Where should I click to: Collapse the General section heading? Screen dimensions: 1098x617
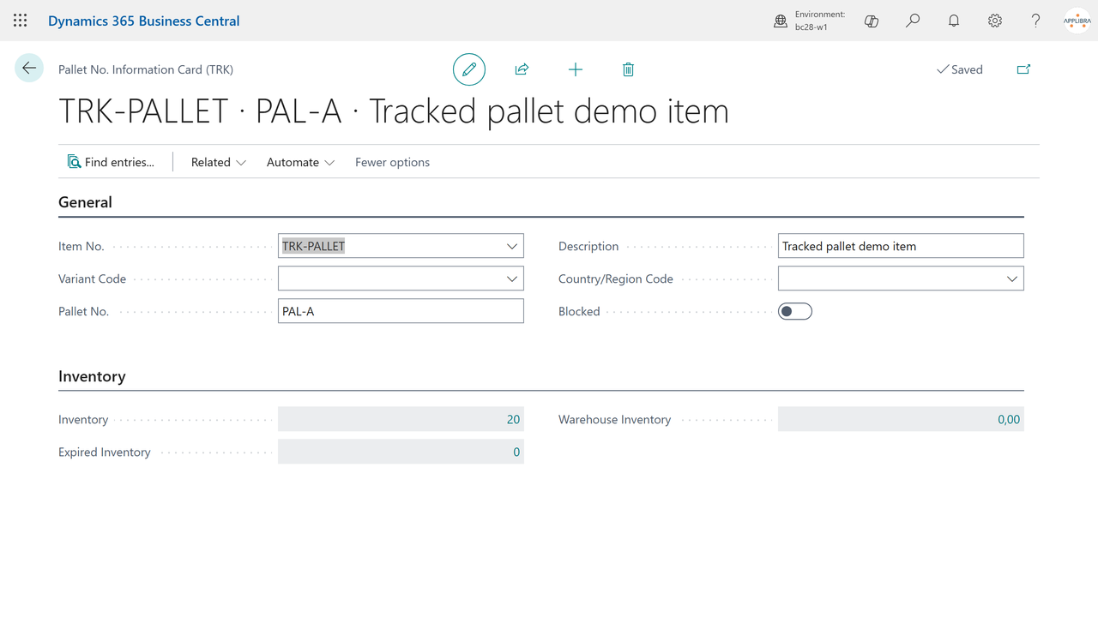[85, 202]
